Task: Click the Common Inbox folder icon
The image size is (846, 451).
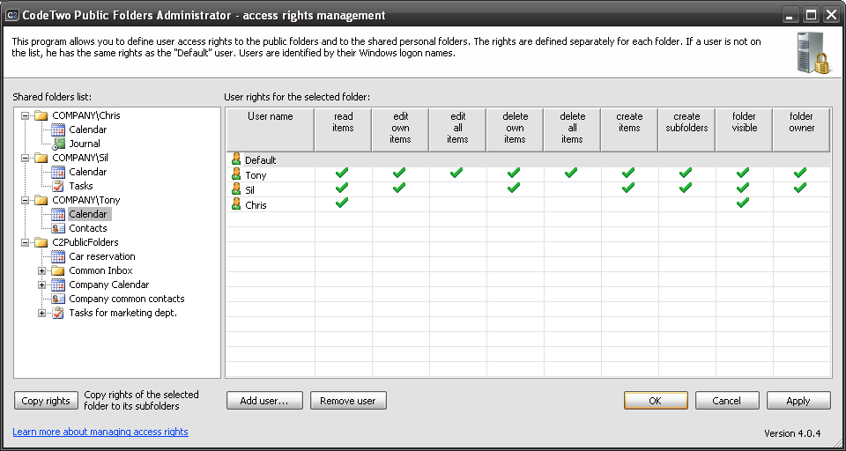Action: (x=58, y=270)
